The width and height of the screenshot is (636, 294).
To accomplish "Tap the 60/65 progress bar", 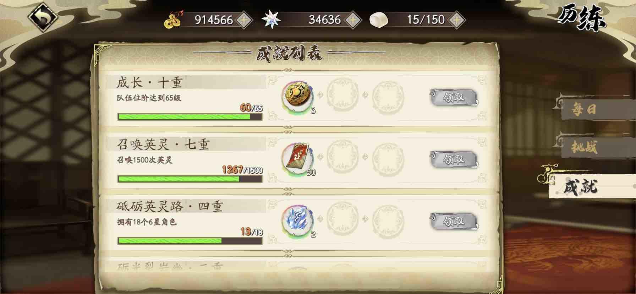I will [x=190, y=117].
